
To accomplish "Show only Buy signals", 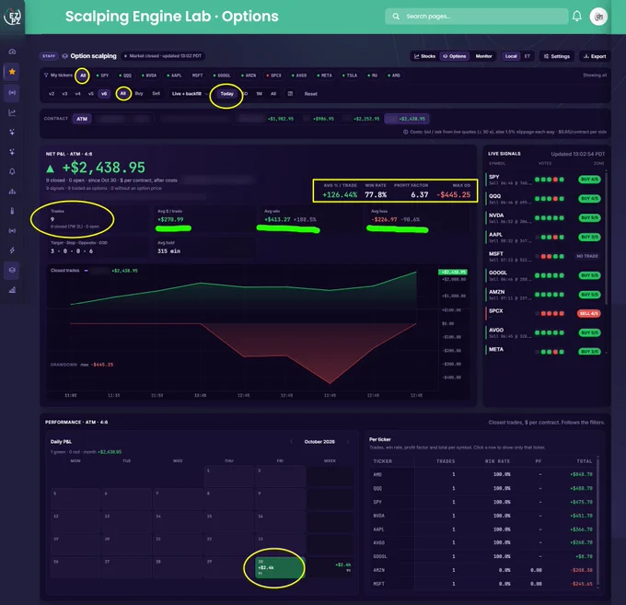I will click(139, 93).
